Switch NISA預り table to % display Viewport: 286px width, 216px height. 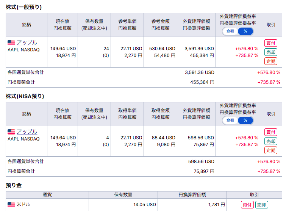pos(245,120)
